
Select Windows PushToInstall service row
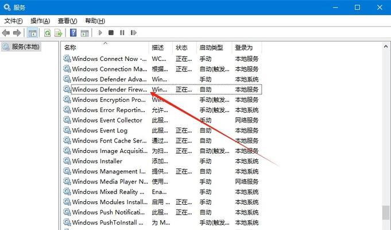162,223
